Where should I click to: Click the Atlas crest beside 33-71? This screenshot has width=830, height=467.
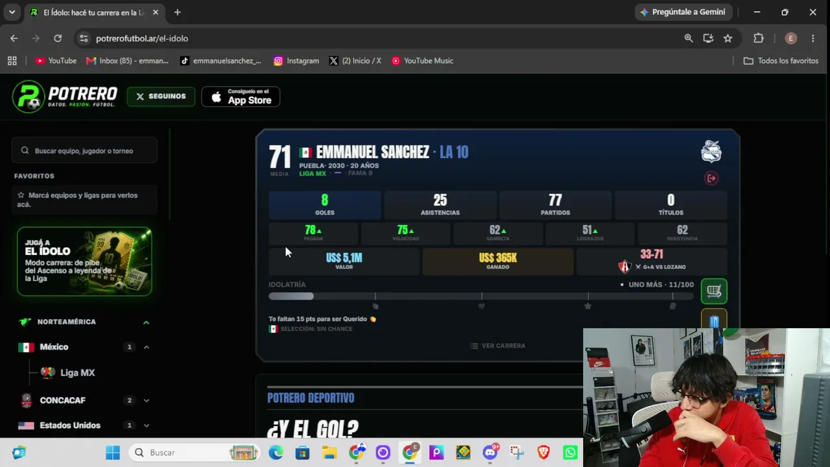(x=624, y=266)
